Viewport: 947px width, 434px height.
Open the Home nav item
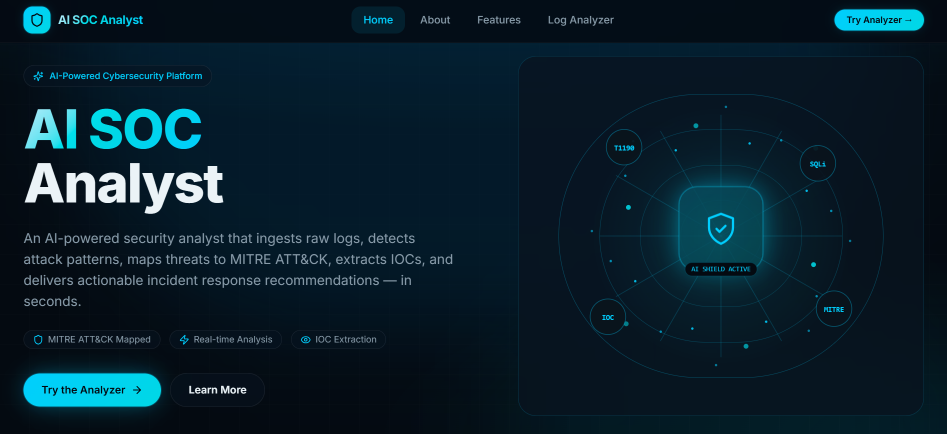[x=378, y=20]
